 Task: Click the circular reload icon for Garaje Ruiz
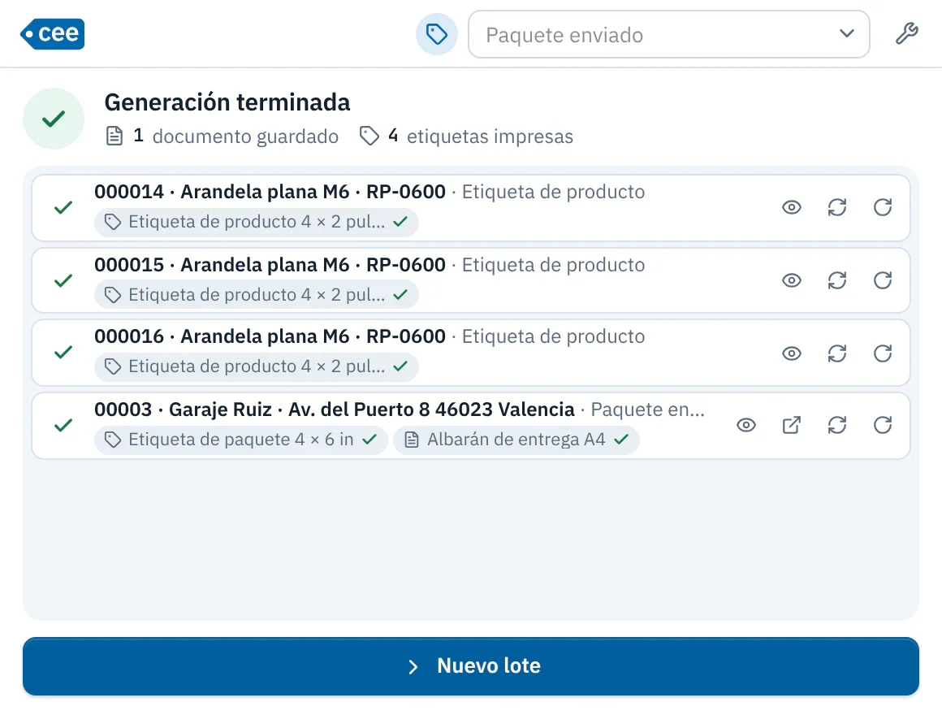(x=883, y=426)
